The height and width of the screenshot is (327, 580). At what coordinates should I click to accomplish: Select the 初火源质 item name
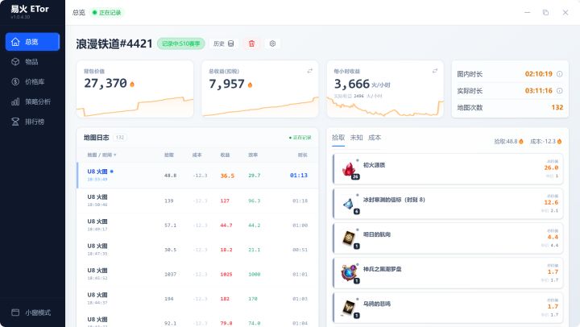pyautogui.click(x=374, y=165)
